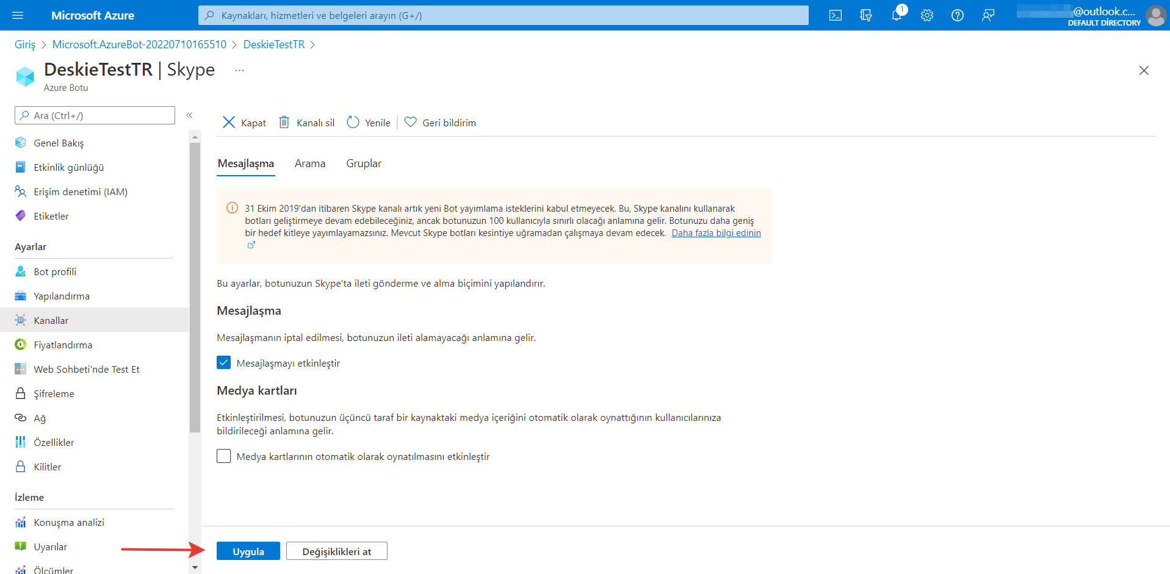1170x574 pixels.
Task: Switch to the Mesajlaşma tab
Action: (246, 163)
